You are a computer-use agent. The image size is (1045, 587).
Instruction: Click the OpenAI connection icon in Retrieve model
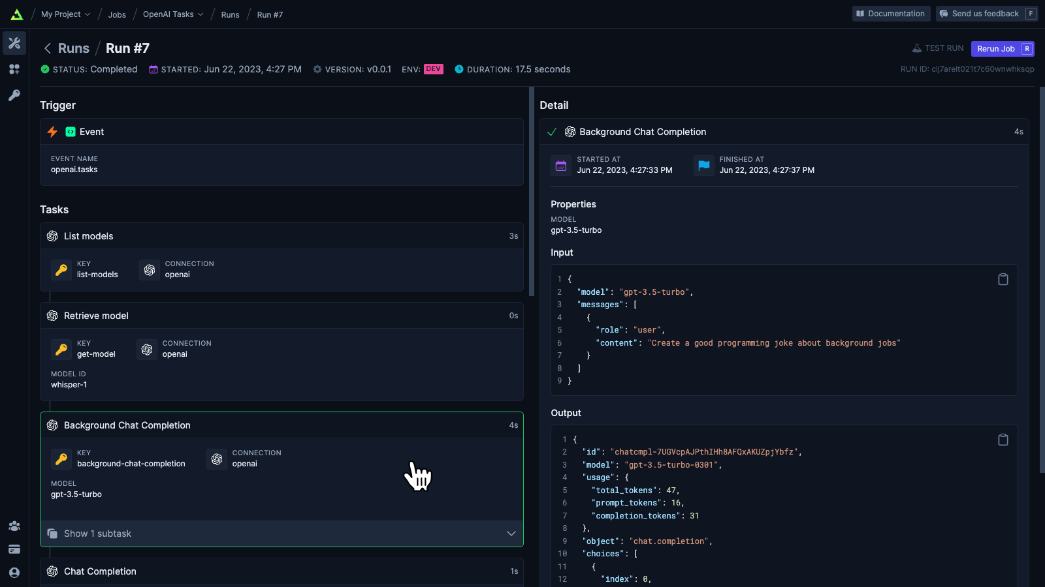[x=147, y=349]
